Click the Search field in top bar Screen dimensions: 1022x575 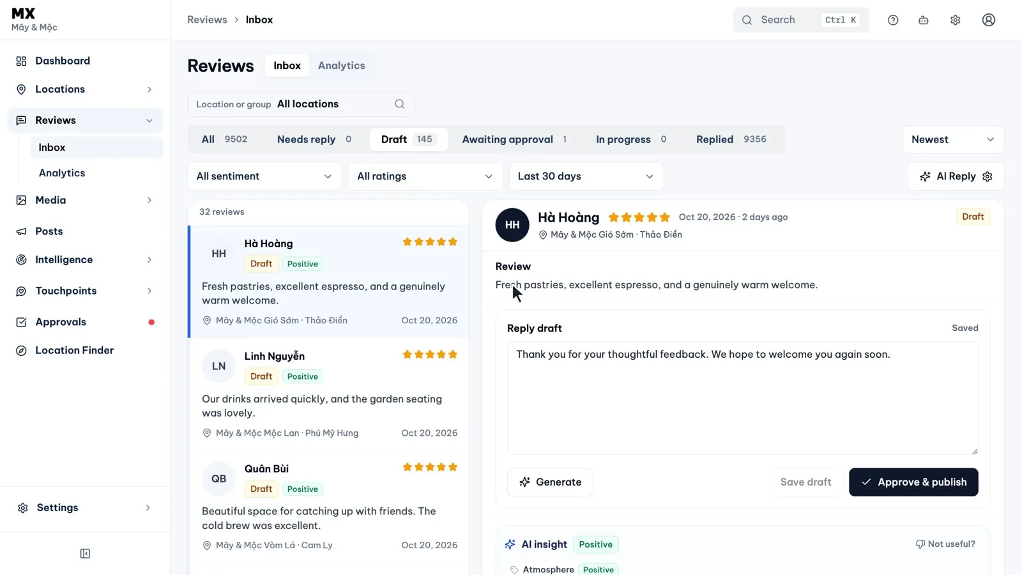click(801, 20)
